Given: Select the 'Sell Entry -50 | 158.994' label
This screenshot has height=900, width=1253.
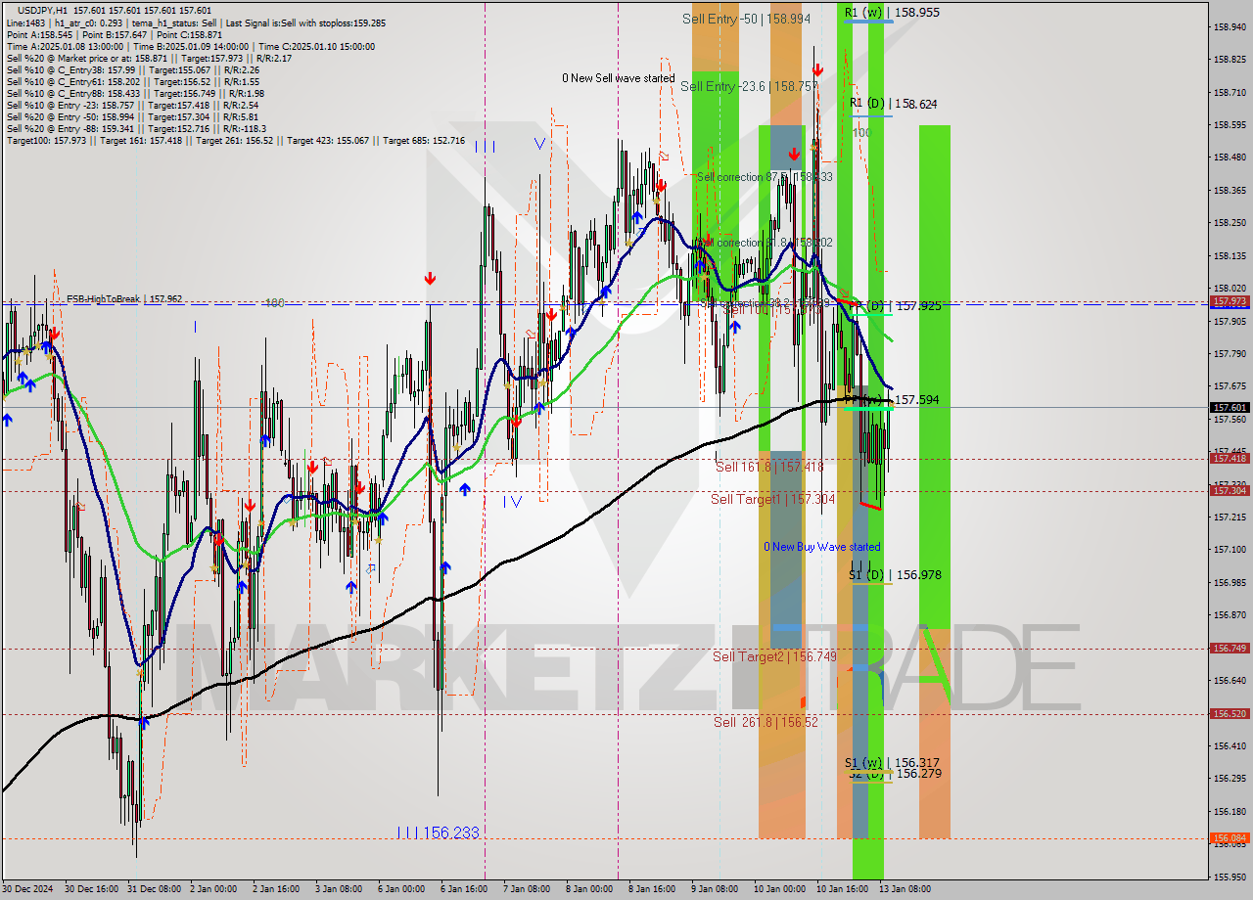Looking at the screenshot, I should (x=747, y=19).
